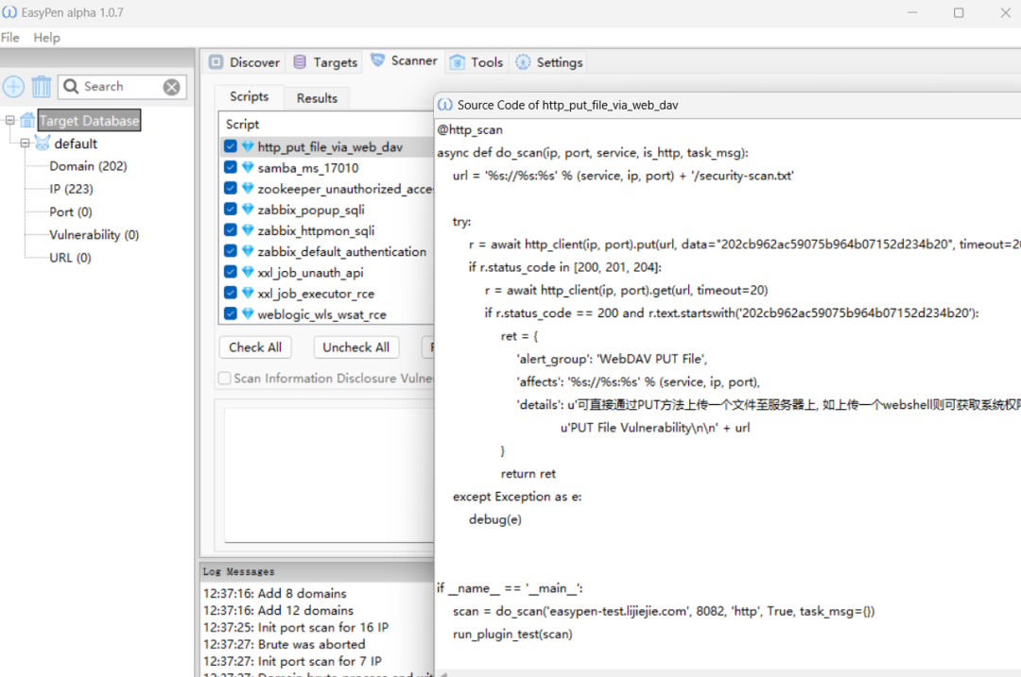Click the Uncheck All button

tap(356, 347)
